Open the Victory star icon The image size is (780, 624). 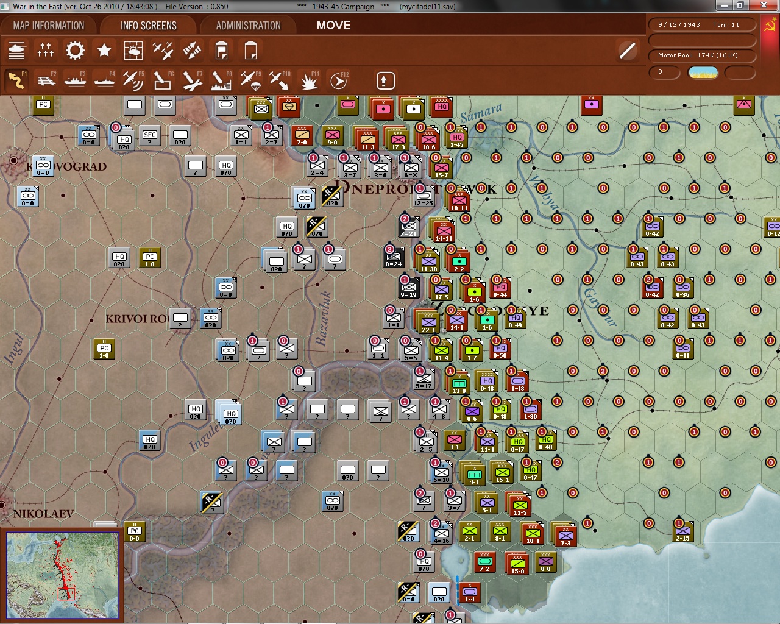tap(104, 51)
